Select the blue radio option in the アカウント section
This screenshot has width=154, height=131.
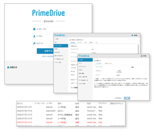click(91, 53)
